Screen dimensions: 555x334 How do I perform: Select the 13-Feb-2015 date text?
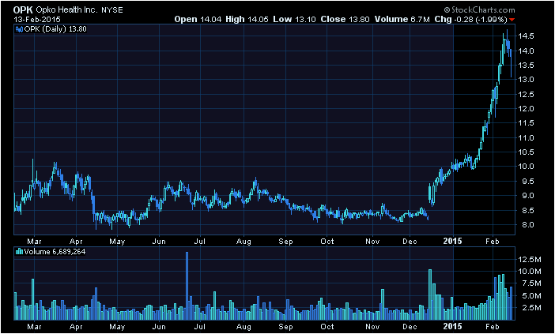[x=37, y=20]
